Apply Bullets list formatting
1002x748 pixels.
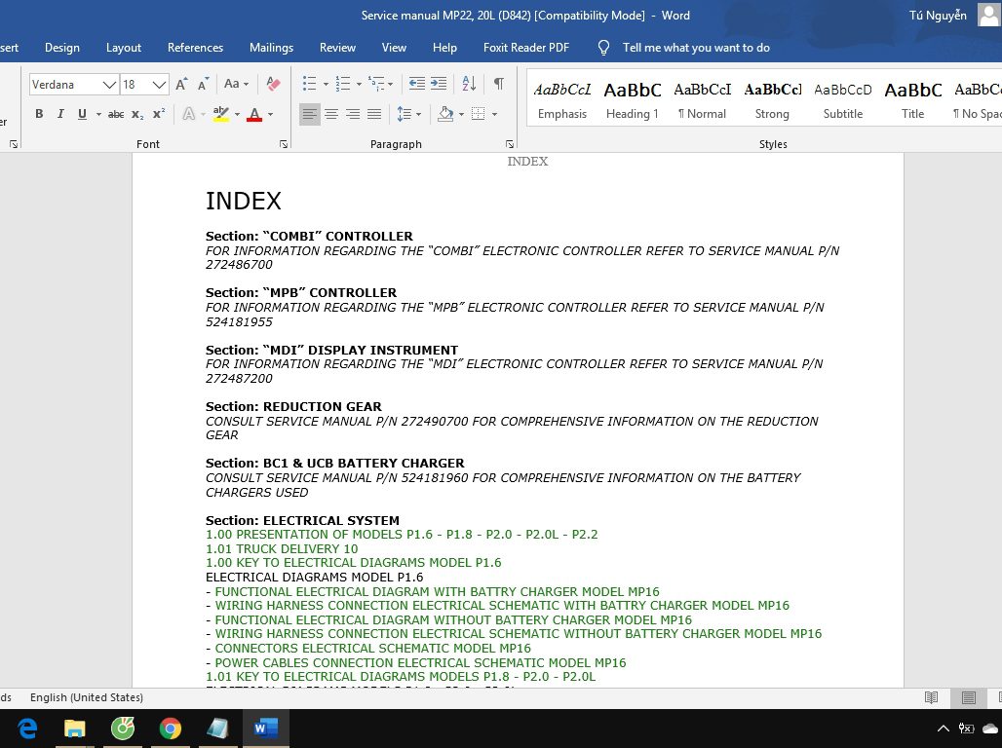309,84
